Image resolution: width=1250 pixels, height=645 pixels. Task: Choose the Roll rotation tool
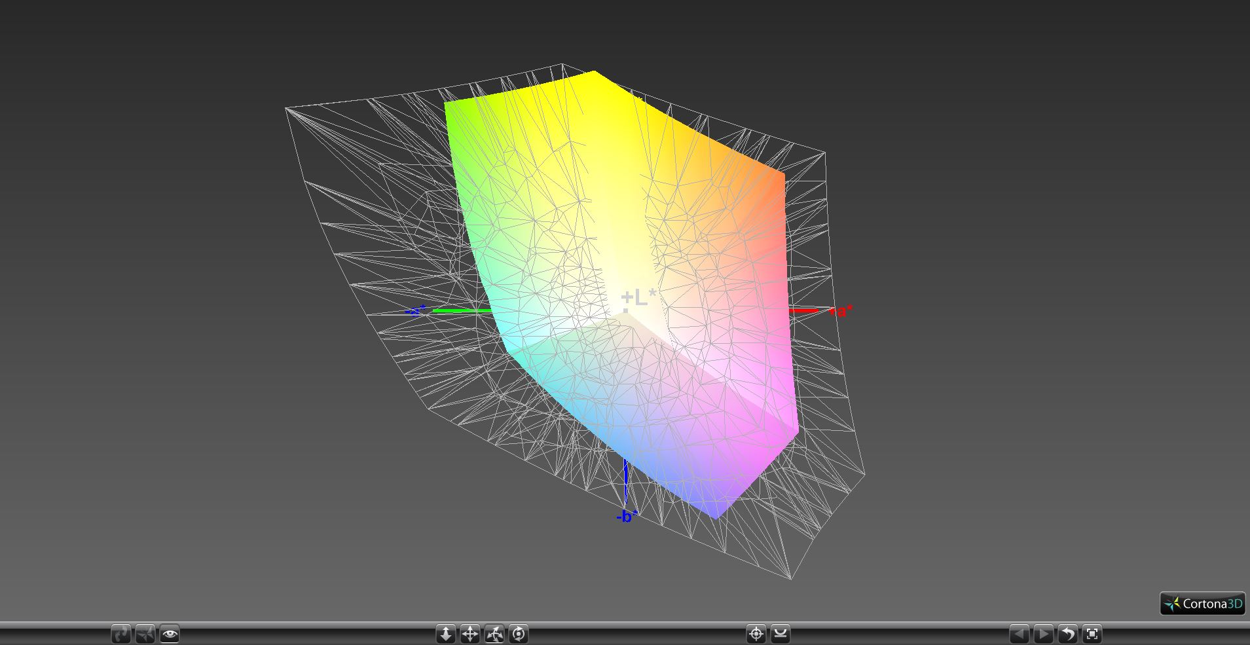point(519,634)
